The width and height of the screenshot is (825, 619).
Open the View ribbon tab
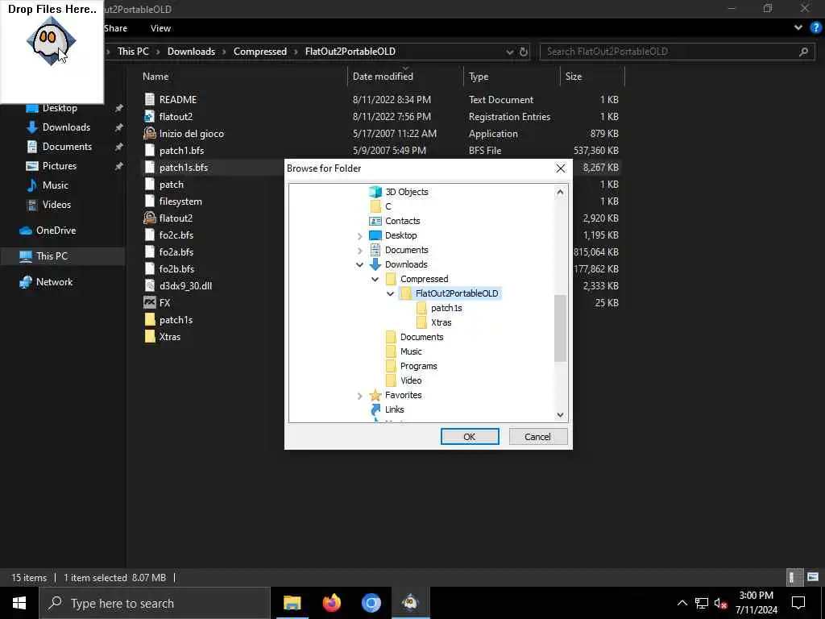click(x=160, y=28)
